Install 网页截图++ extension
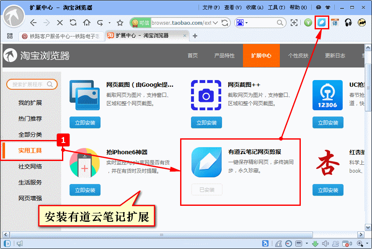 [x=207, y=122]
